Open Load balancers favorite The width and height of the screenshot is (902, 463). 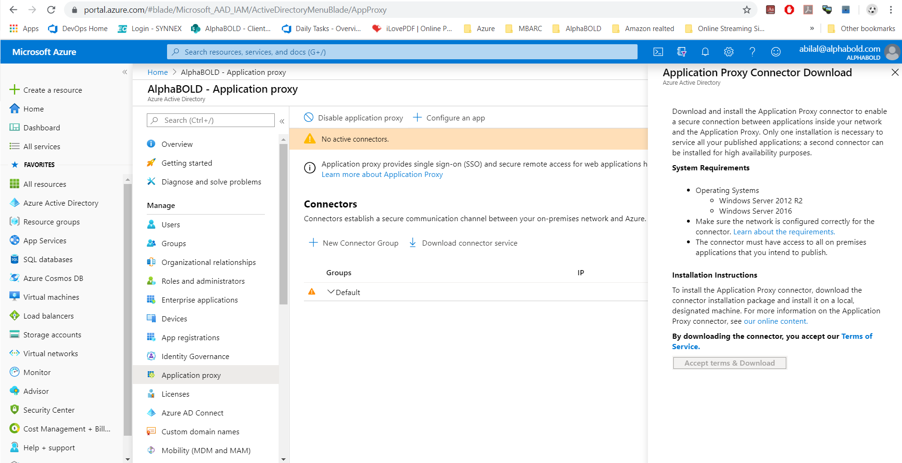[x=48, y=316]
